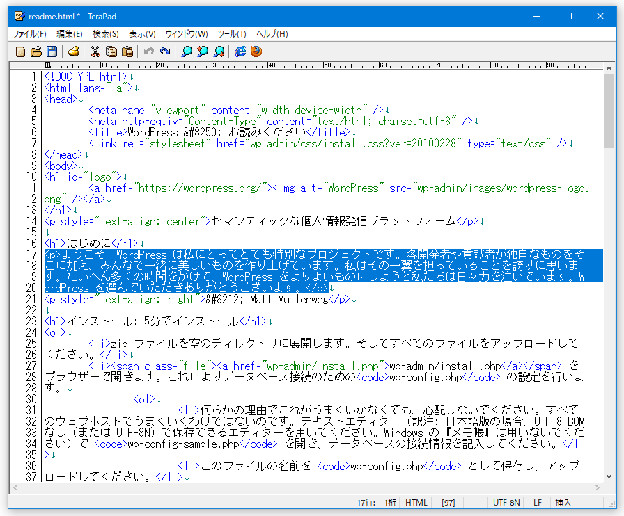Click the <h1 id="logo"> line
Screen dimensions: 624x516
point(83,177)
